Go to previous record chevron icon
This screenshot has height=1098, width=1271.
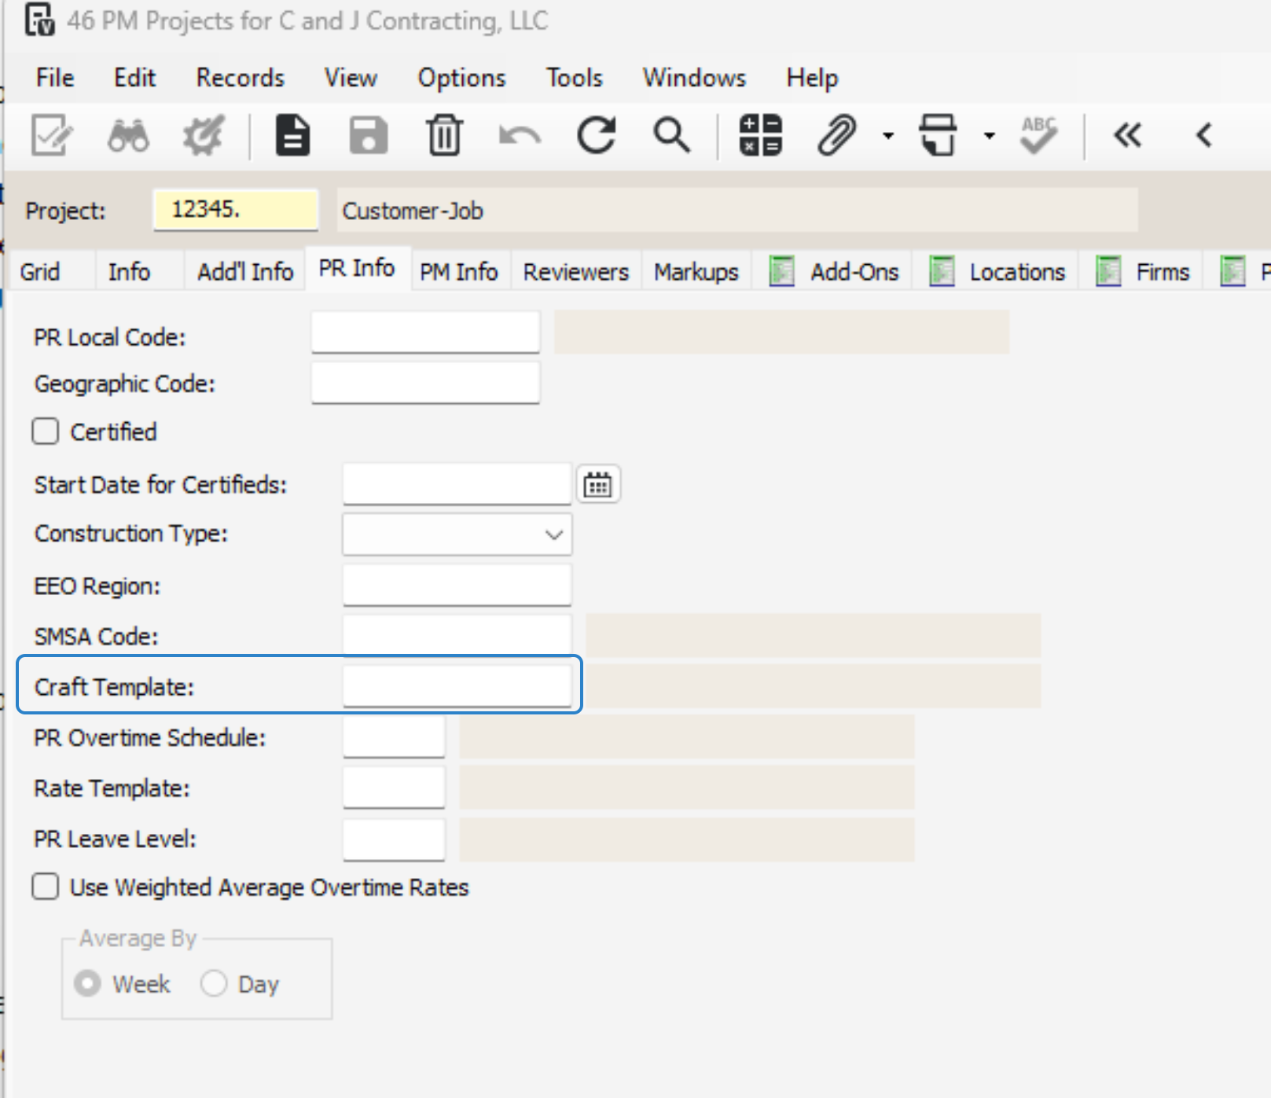(x=1203, y=136)
